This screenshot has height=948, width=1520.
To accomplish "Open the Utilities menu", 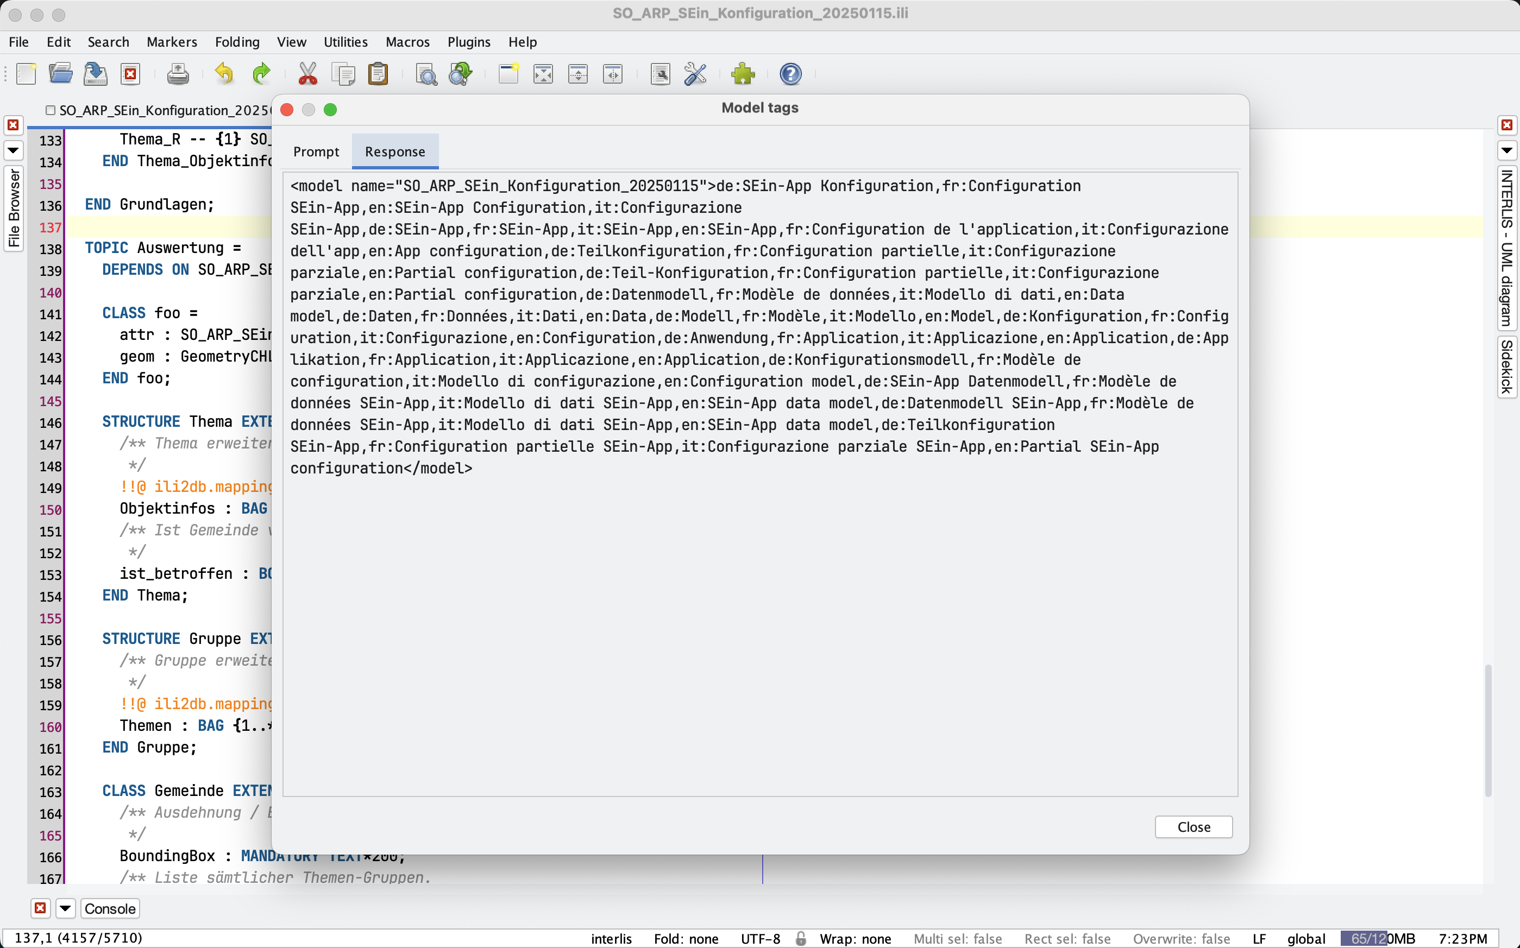I will pyautogui.click(x=346, y=42).
